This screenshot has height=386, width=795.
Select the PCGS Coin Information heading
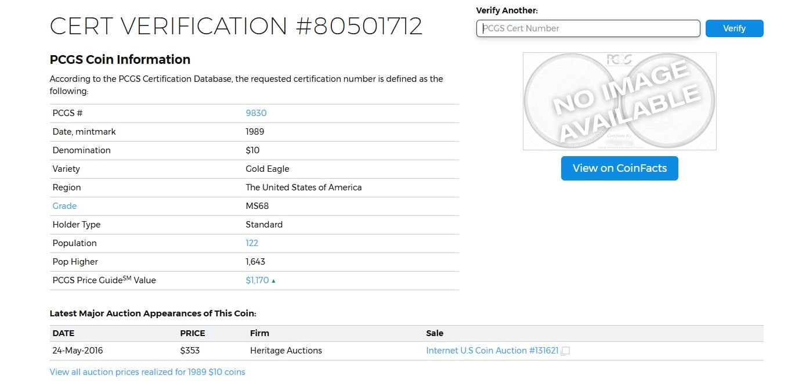(x=120, y=60)
